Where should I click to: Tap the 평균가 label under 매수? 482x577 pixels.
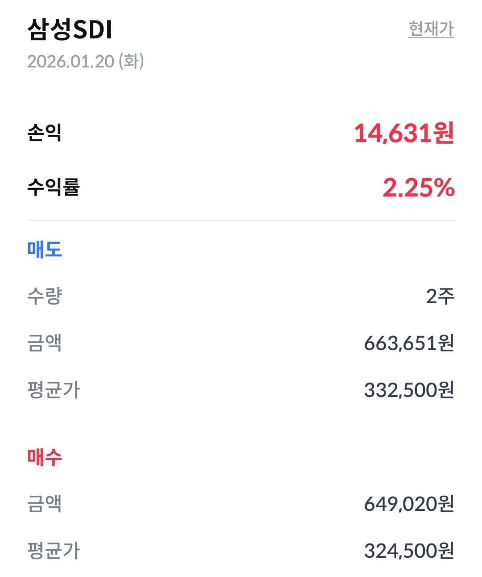tap(54, 551)
